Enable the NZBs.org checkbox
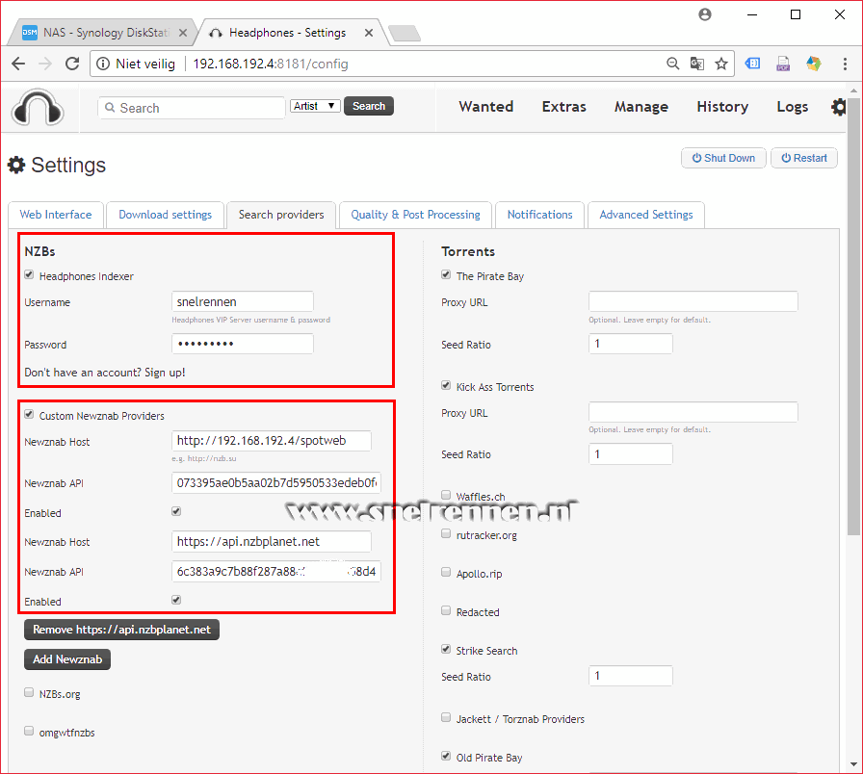The height and width of the screenshot is (774, 863). pos(29,692)
